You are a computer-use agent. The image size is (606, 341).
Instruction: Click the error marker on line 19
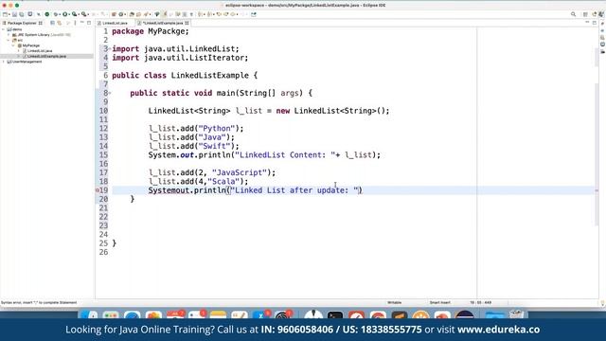pyautogui.click(x=98, y=190)
